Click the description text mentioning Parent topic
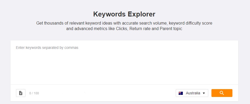Image resolution: width=250 pixels, height=104 pixels. [x=124, y=29]
